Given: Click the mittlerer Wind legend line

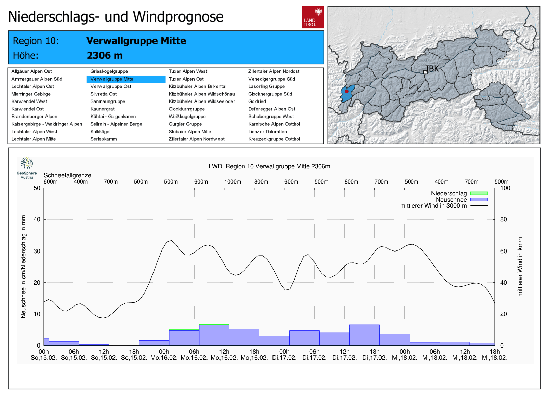Looking at the screenshot, I should click(x=479, y=206).
